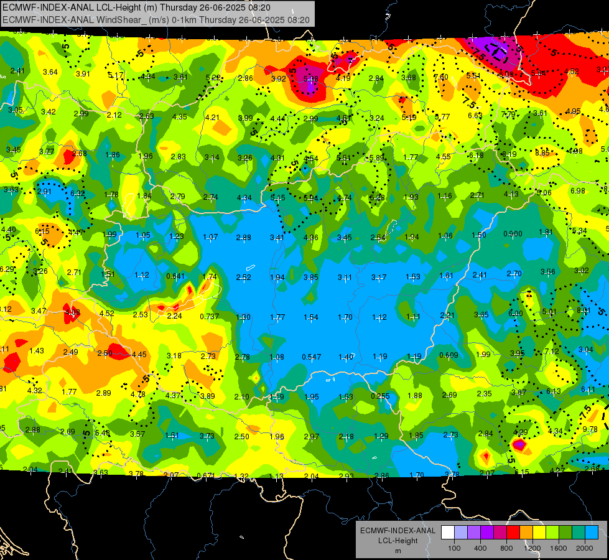The image size is (609, 560).
Task: Click the wind shear value 0.900
Action: [x=513, y=233]
